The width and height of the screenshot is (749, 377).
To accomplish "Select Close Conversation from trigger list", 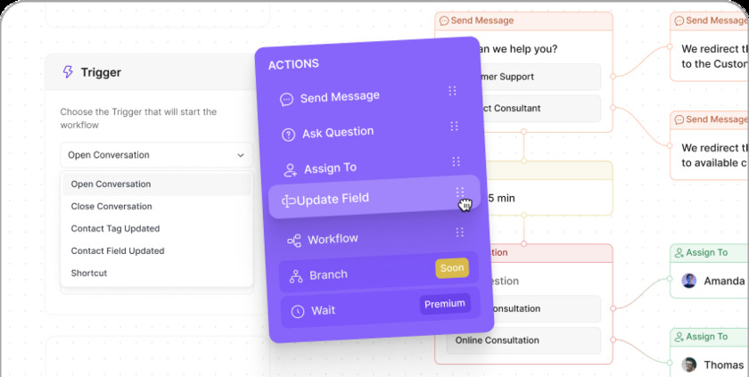I will pos(111,206).
